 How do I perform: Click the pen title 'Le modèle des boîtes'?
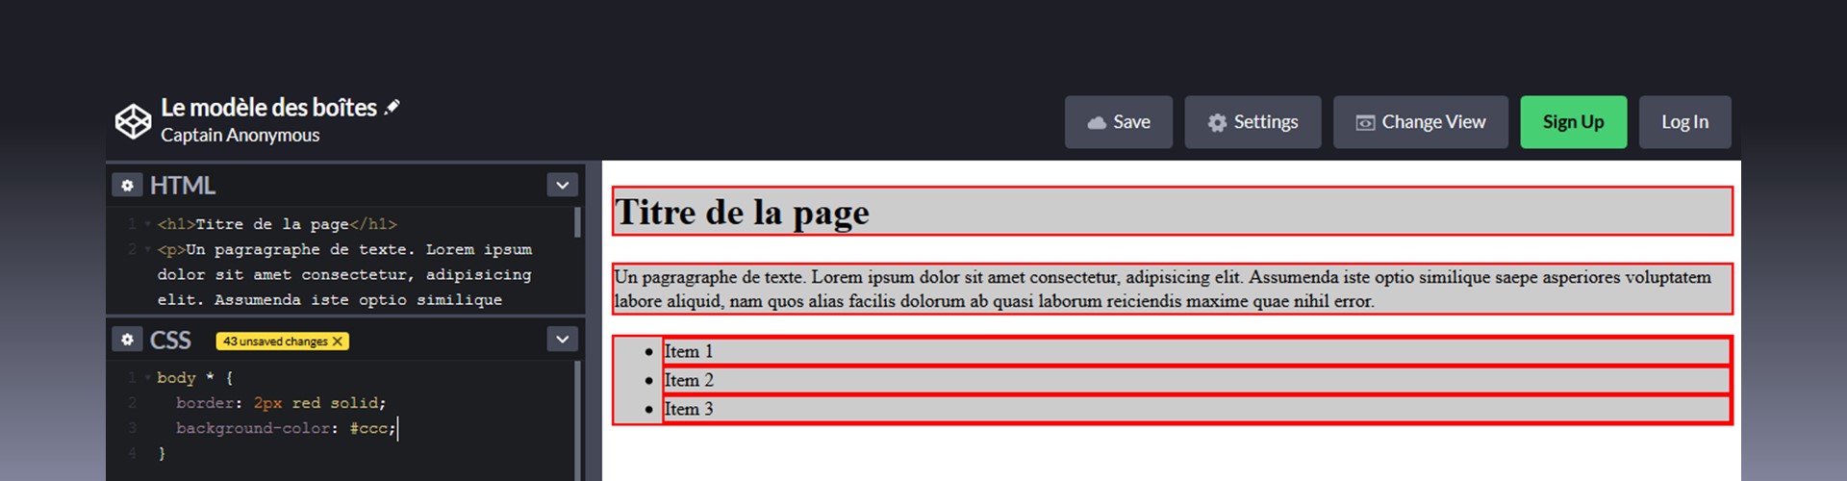[269, 108]
